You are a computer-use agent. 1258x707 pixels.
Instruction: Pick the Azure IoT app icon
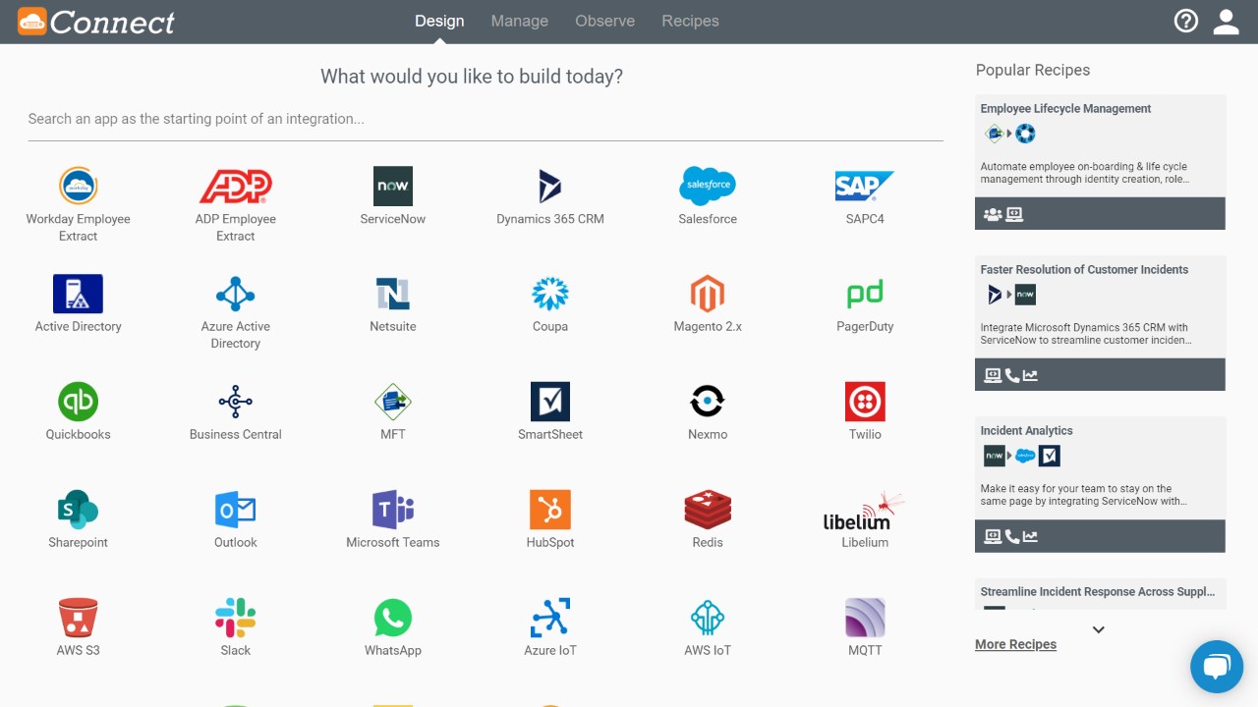[x=549, y=618]
